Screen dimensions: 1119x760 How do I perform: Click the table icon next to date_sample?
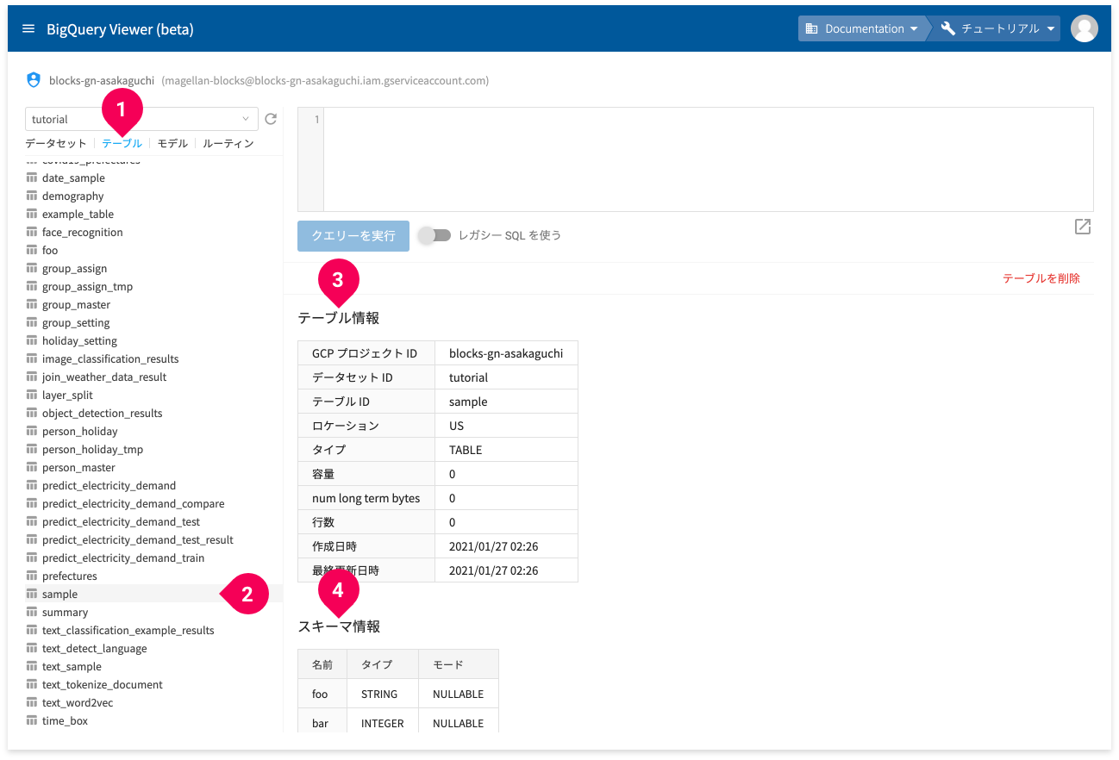tap(32, 178)
